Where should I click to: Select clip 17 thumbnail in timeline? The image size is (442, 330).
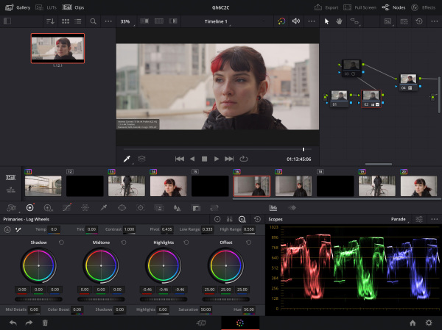tap(293, 186)
